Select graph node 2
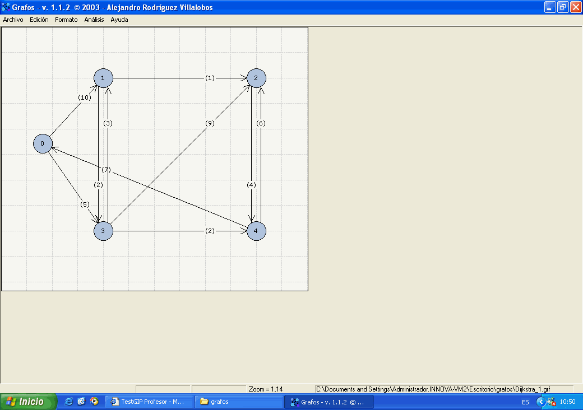This screenshot has width=583, height=410. click(x=256, y=78)
